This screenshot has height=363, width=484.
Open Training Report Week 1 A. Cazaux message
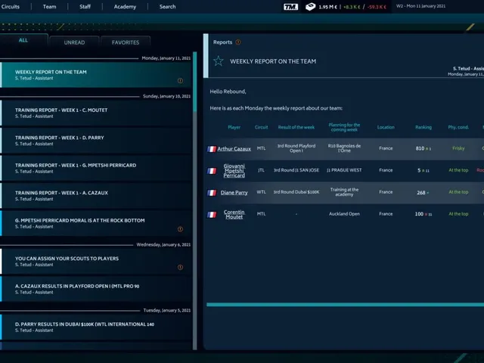[96, 196]
